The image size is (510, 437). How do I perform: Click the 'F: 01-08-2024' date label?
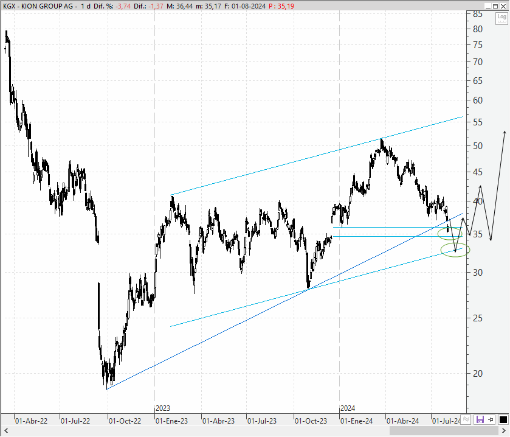(x=245, y=6)
